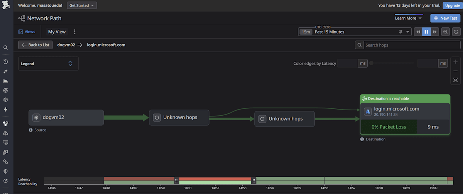Click the 14:50 timeline marker
Viewport: 463px width, 194px height.
[161, 188]
